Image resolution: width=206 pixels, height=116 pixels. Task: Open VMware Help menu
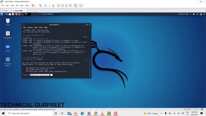[27, 5]
